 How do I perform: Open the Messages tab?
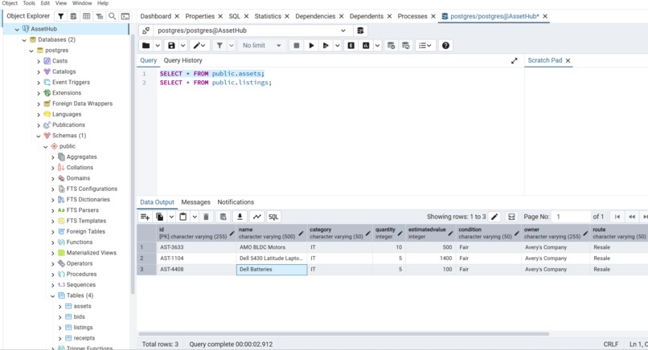pos(195,202)
